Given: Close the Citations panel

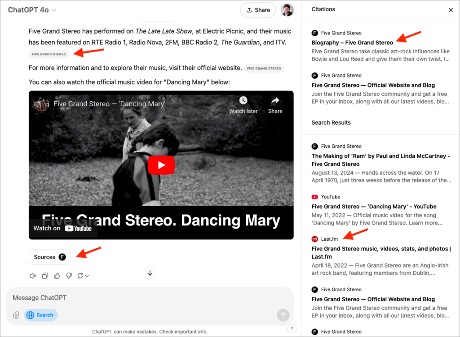Looking at the screenshot, I should (x=451, y=10).
